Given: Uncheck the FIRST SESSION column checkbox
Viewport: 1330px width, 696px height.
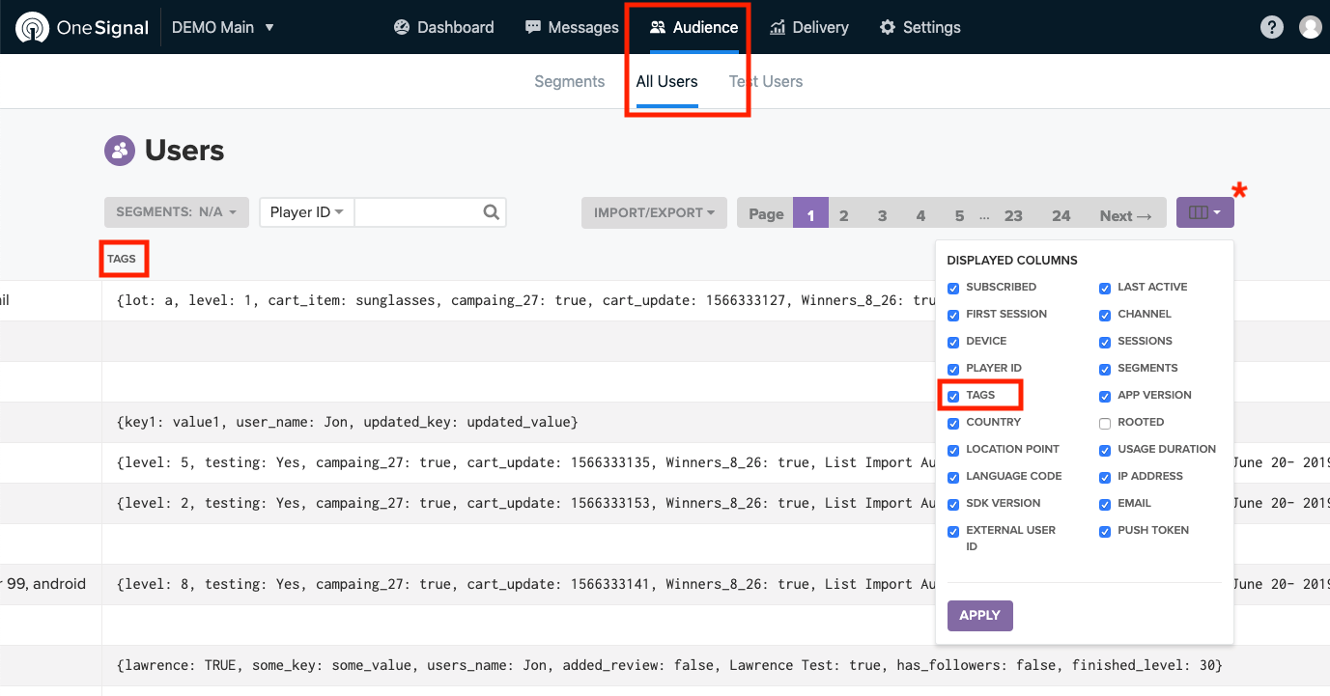Looking at the screenshot, I should [x=953, y=315].
